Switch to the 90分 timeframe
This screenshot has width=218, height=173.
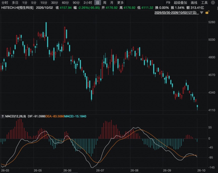pos(76,3)
